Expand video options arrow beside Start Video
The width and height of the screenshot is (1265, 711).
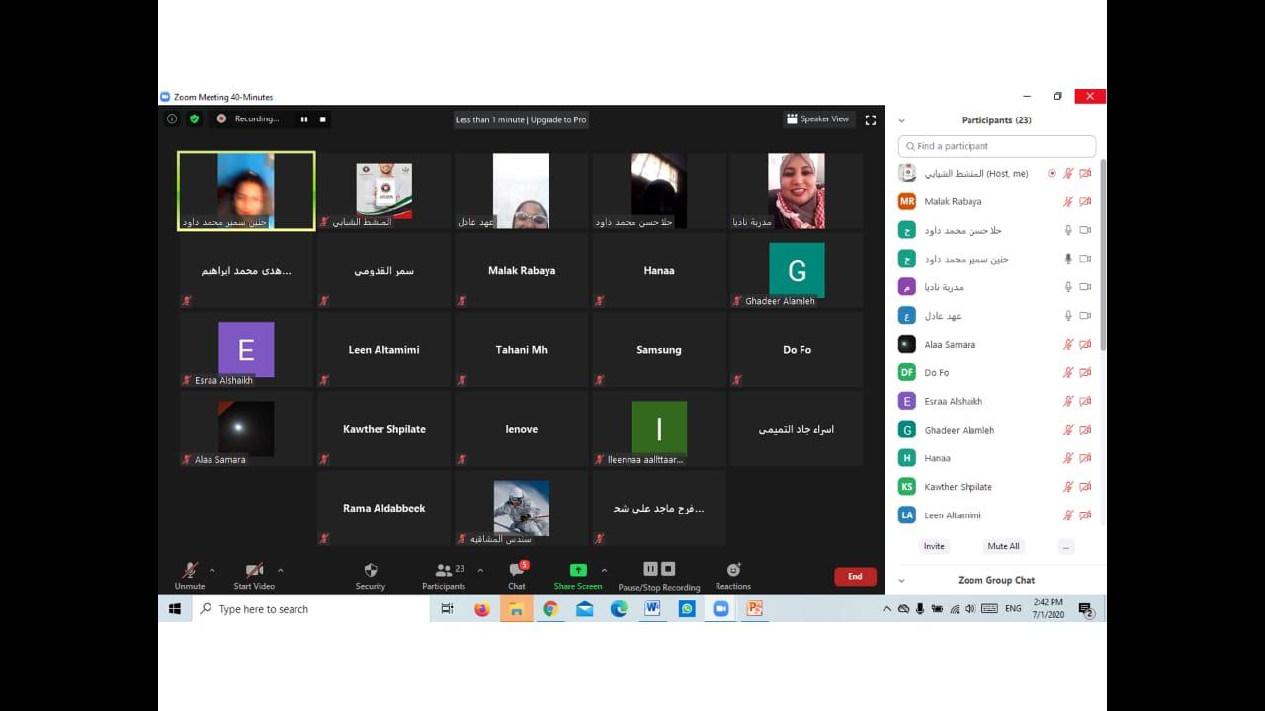[281, 570]
